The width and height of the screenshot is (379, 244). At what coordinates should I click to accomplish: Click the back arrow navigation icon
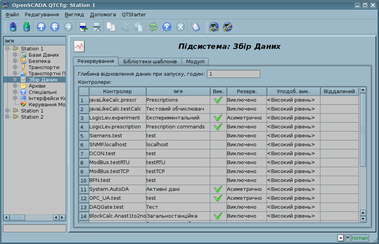[x=55, y=27]
